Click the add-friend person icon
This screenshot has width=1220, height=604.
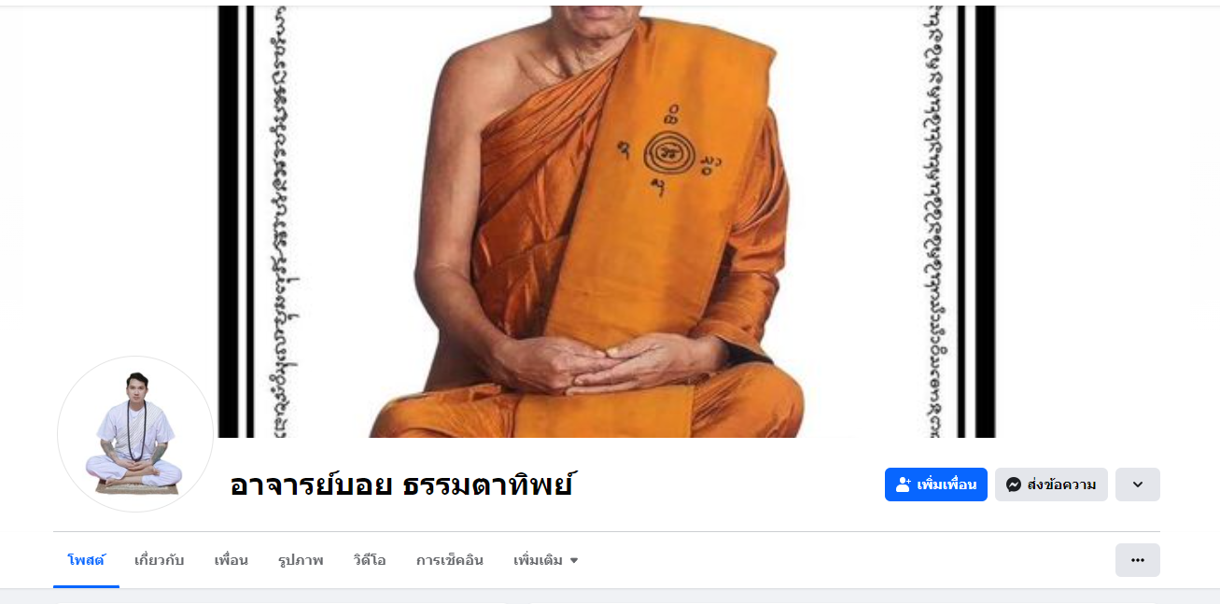point(903,485)
